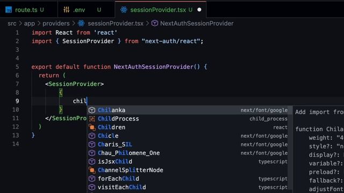Screen dimensions: 344x193
Task: Click the cube symbol icon in breadcrumb
Action: point(155,23)
